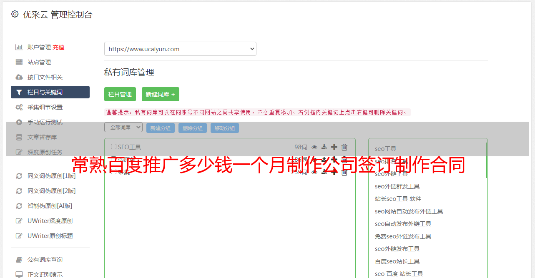Tick the SEO工具 checkbox
Screen dimensions: 535x278
[113, 147]
